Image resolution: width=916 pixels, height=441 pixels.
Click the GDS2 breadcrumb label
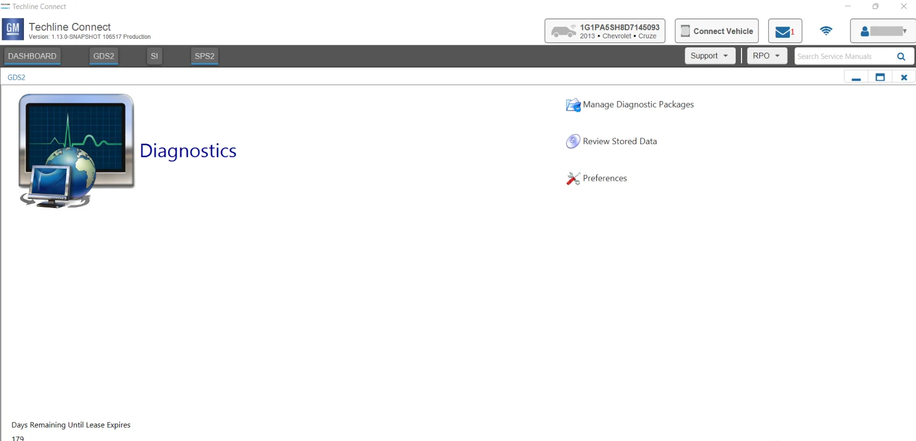[16, 77]
